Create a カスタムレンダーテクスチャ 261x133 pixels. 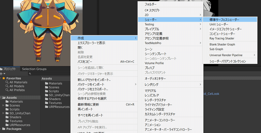pos(170,114)
